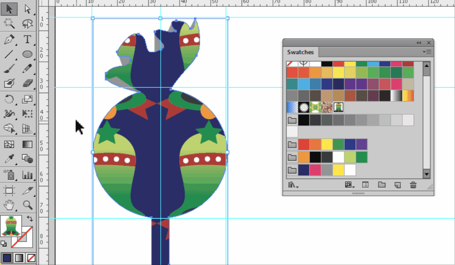
Task: Swap fill and stroke with the curved arrow
Action: pyautogui.click(x=30, y=219)
